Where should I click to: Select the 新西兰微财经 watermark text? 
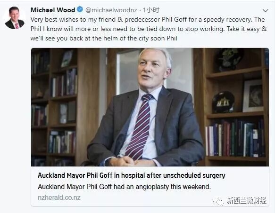[x=246, y=201]
